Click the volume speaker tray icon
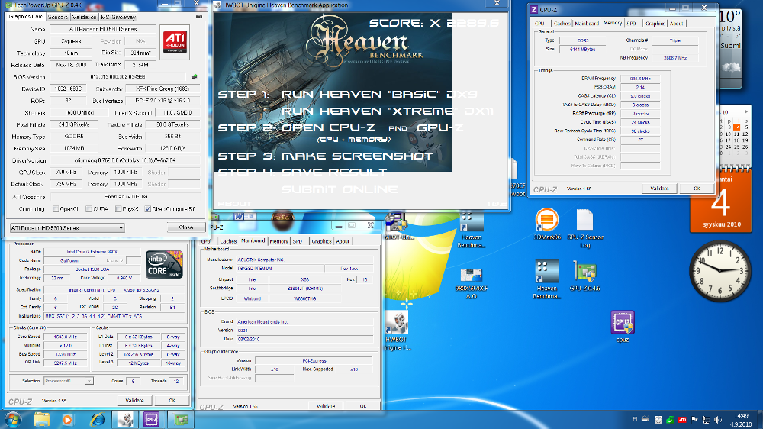763x429 pixels. tap(718, 420)
